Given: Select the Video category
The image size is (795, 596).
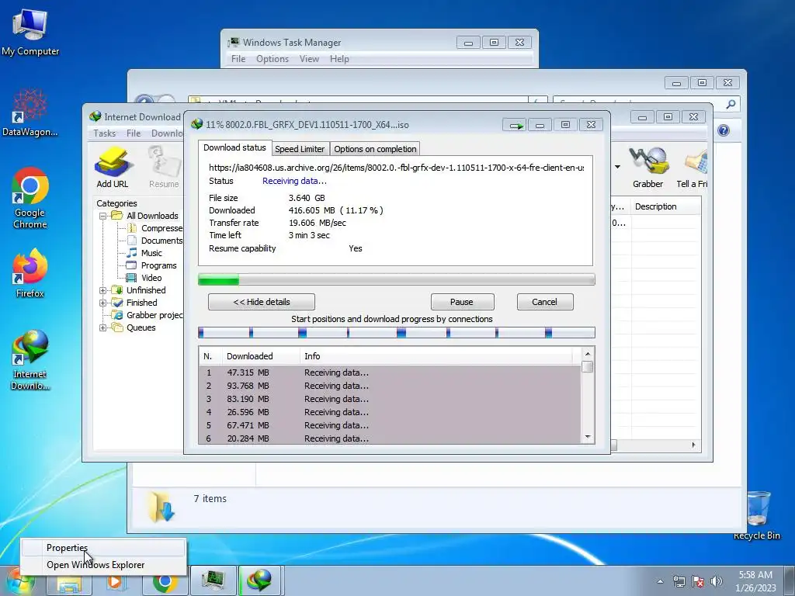Looking at the screenshot, I should point(144,278).
